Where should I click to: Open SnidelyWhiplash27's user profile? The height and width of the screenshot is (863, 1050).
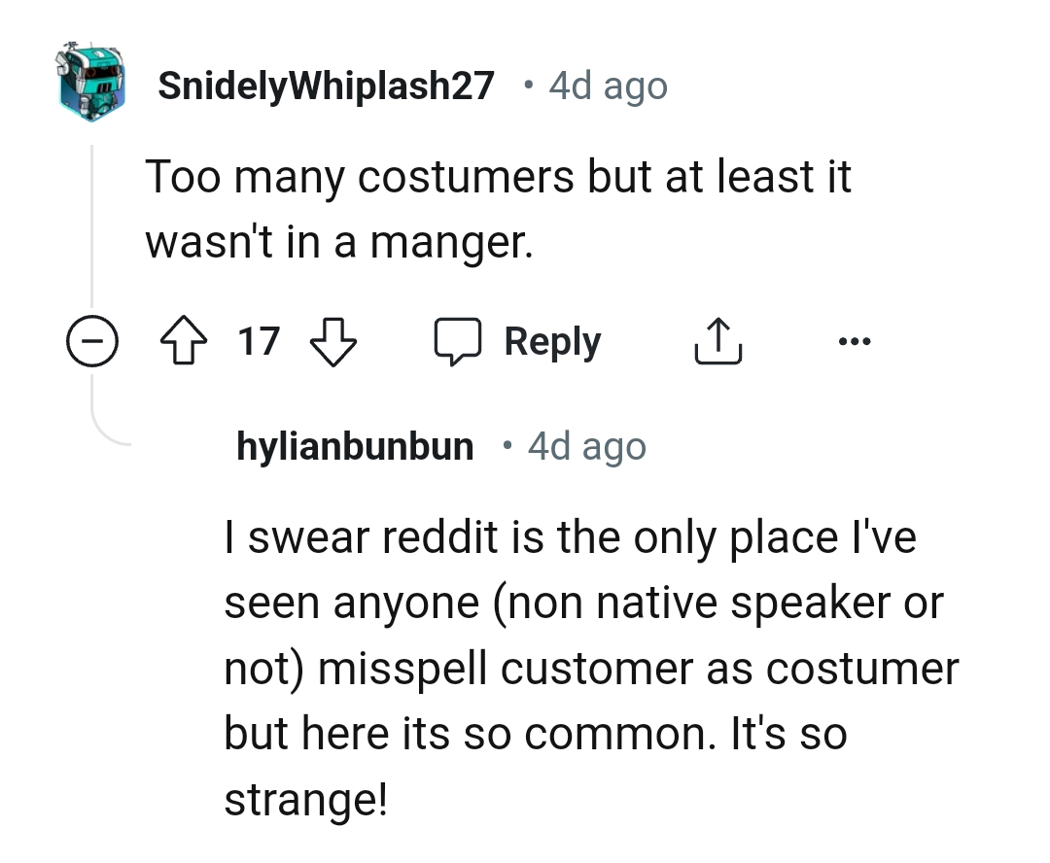click(326, 86)
